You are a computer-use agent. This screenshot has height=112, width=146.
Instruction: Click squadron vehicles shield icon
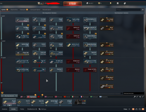[2, 93]
